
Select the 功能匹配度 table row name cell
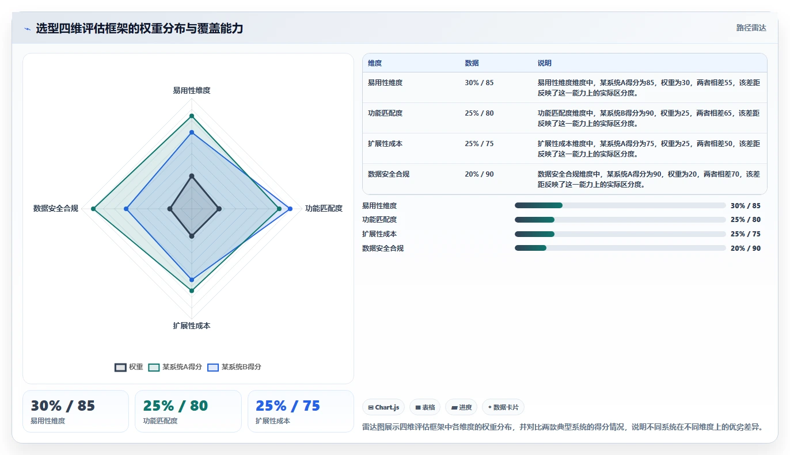point(385,113)
